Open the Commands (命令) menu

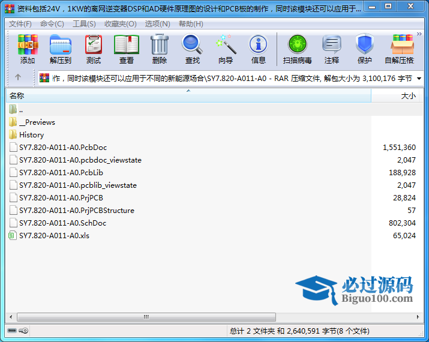pyautogui.click(x=52, y=24)
